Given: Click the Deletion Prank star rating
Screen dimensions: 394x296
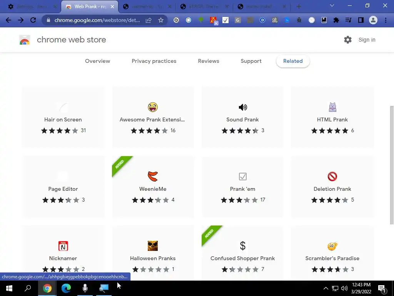Looking at the screenshot, I should [329, 200].
